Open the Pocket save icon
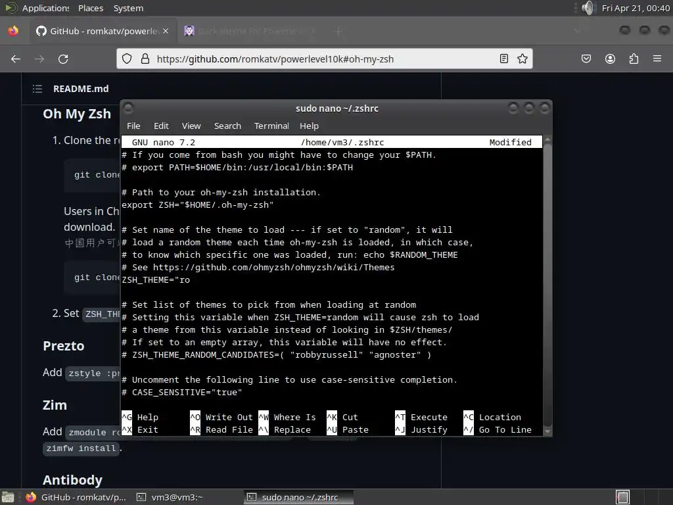Viewport: 673px width, 505px height. (586, 59)
